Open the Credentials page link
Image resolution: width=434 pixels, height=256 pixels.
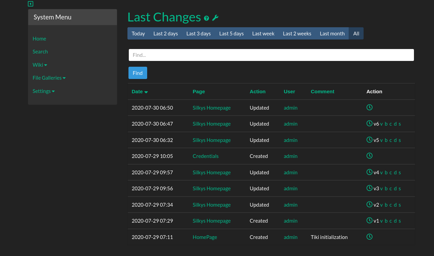pyautogui.click(x=205, y=156)
